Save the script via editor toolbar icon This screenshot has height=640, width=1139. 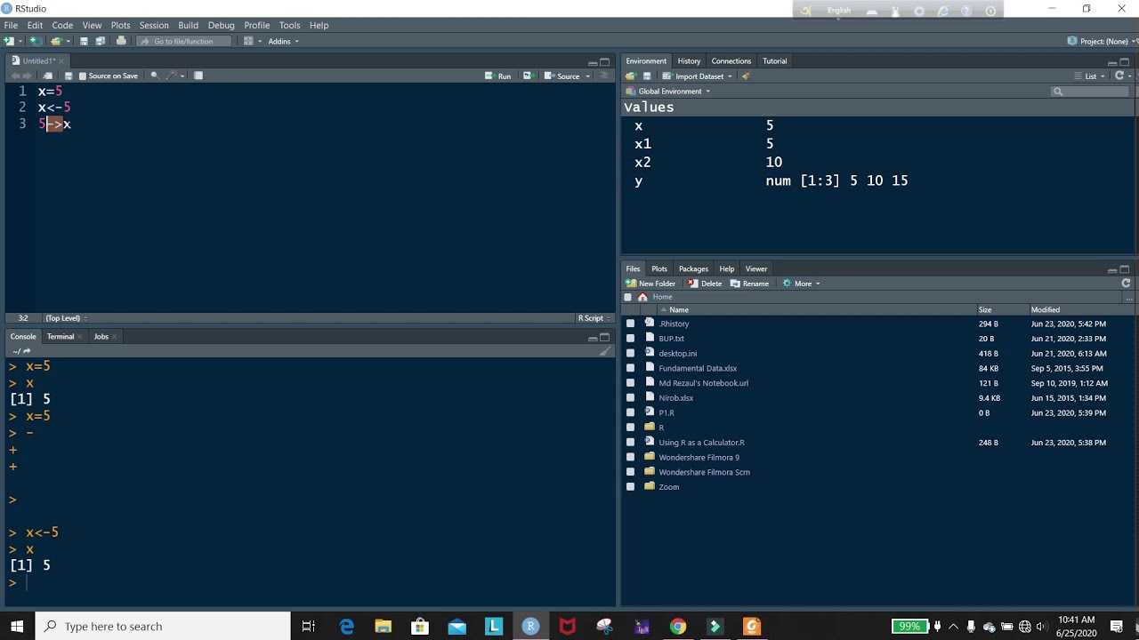pyautogui.click(x=69, y=76)
